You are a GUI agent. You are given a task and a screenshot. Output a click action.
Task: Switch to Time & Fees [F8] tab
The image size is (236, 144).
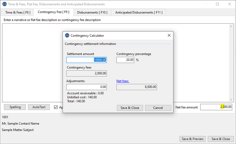tap(18, 12)
